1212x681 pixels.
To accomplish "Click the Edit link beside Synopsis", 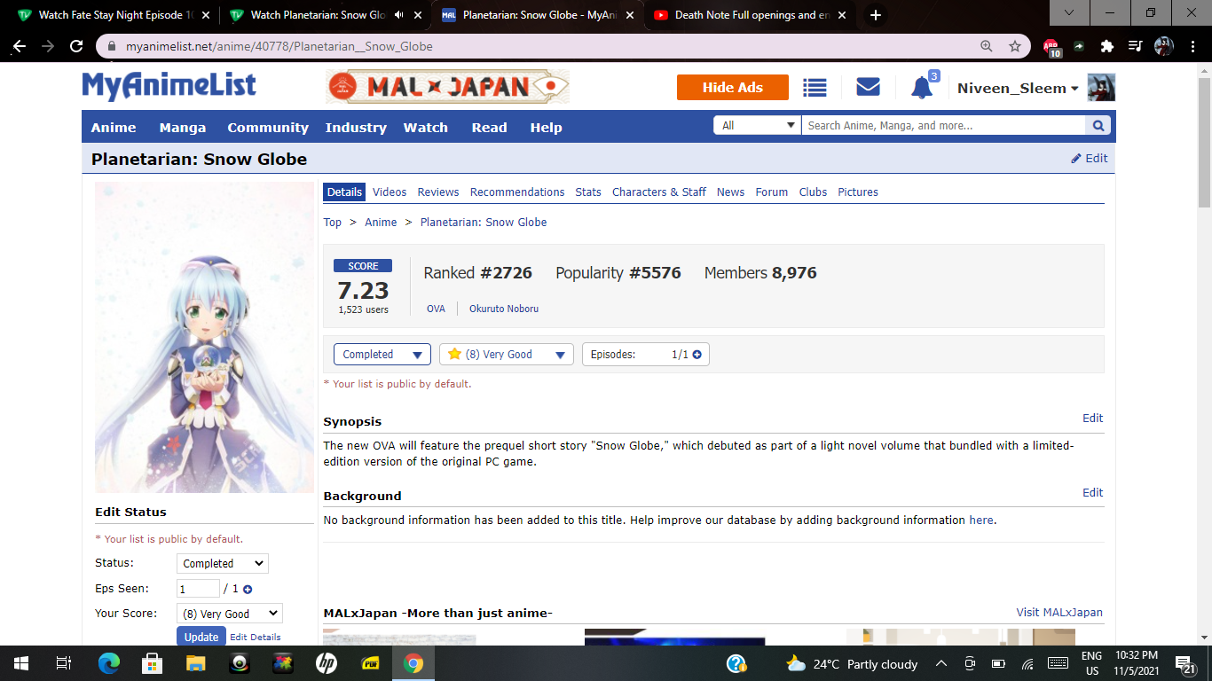I will pos(1093,419).
